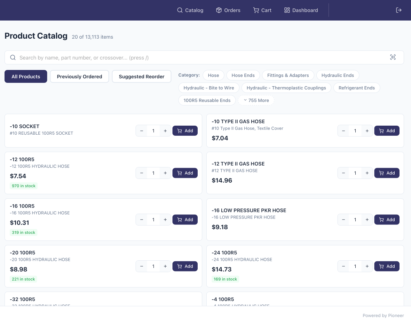Click the barcode scanner icon in search bar

tap(393, 57)
